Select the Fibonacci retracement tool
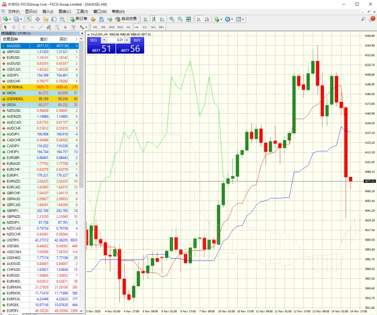Viewport: 377px width, 315px height. click(x=57, y=27)
